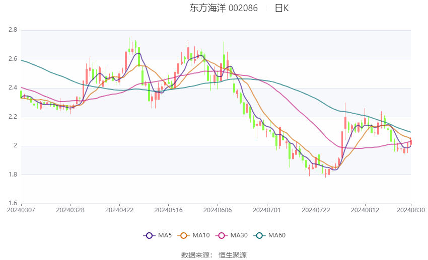Toggle the MA10 legend series

[x=193, y=235]
